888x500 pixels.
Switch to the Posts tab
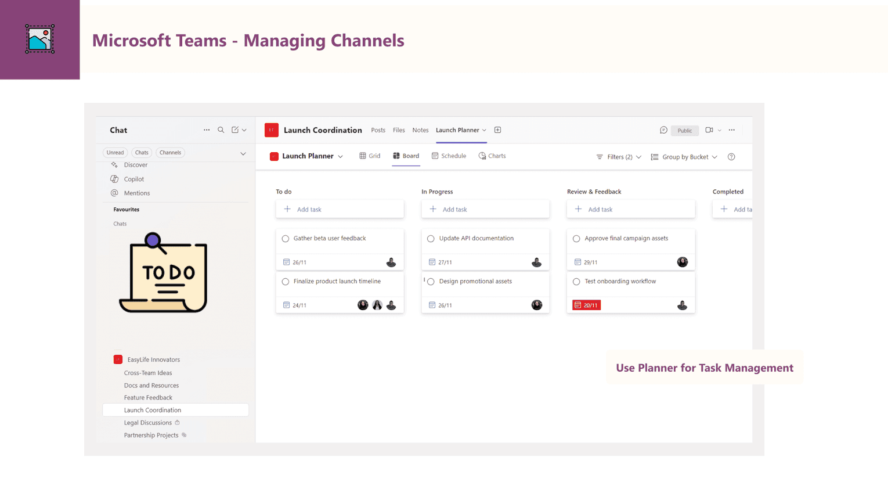378,130
